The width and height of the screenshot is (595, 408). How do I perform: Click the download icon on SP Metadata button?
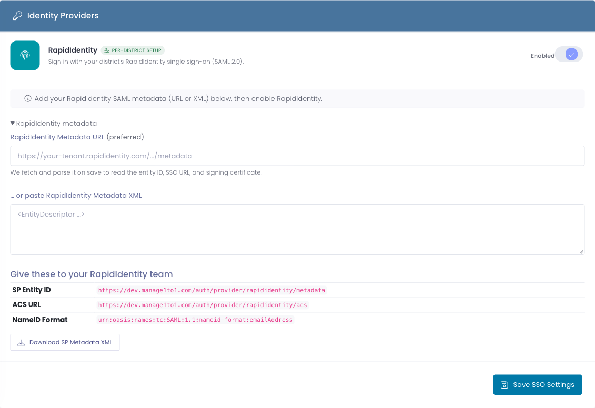(21, 343)
